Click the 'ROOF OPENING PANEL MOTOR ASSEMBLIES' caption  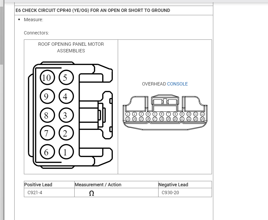[x=71, y=47]
